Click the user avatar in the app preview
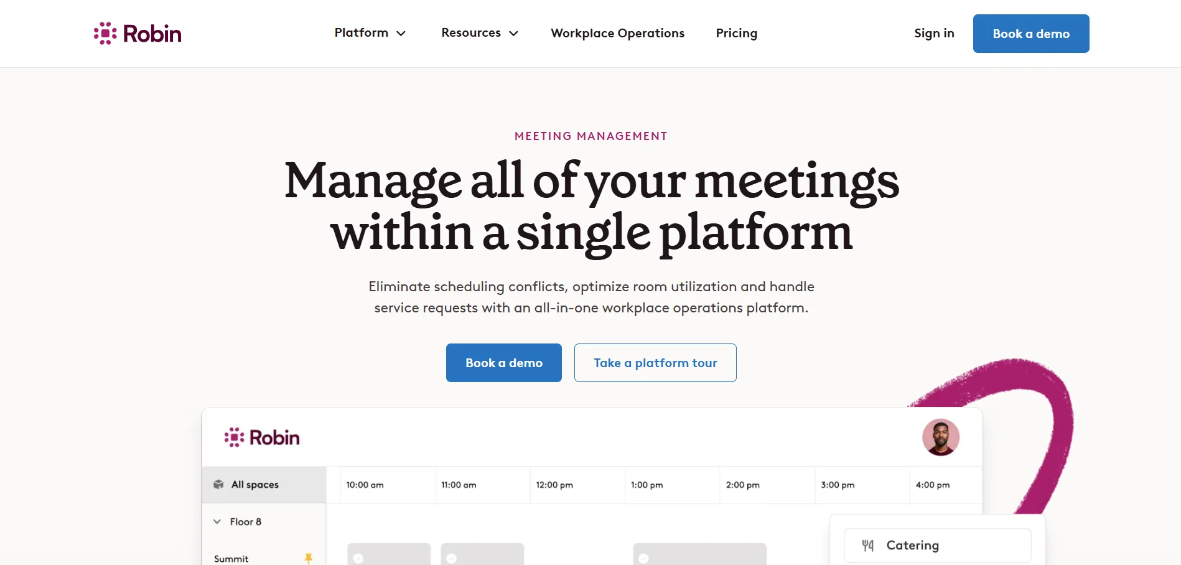1181x565 pixels. 941,437
